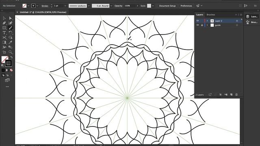Select the Gradient tool
This screenshot has width=260, height=146.
tap(4, 42)
